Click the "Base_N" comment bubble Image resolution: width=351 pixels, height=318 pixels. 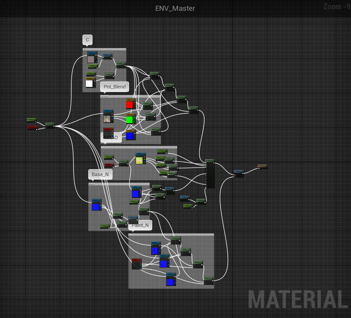[100, 175]
